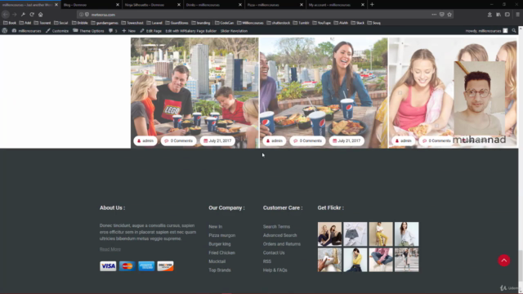Open the Advanced Search footer link
The image size is (523, 294).
point(279,235)
